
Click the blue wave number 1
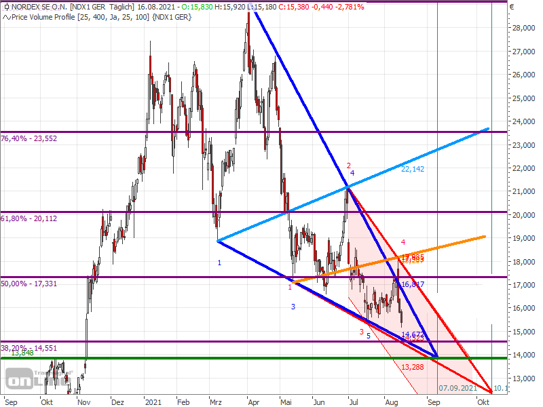point(219,263)
